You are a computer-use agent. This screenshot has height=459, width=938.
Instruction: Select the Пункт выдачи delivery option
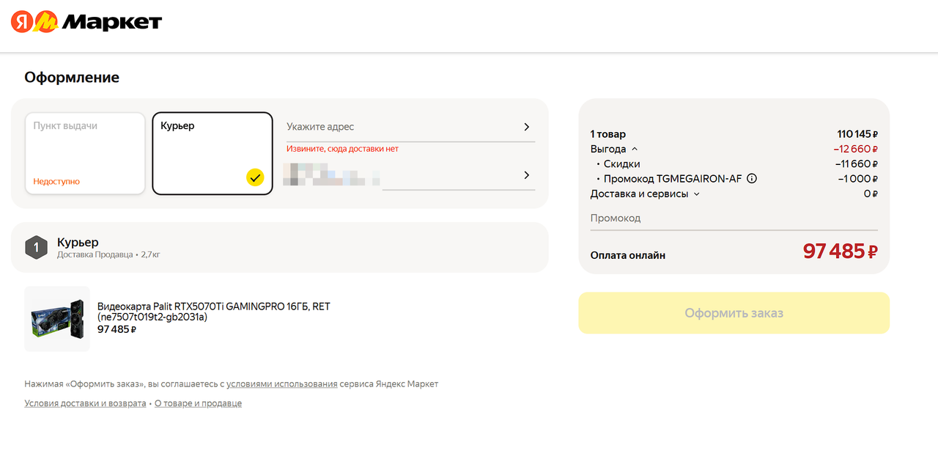tap(85, 153)
